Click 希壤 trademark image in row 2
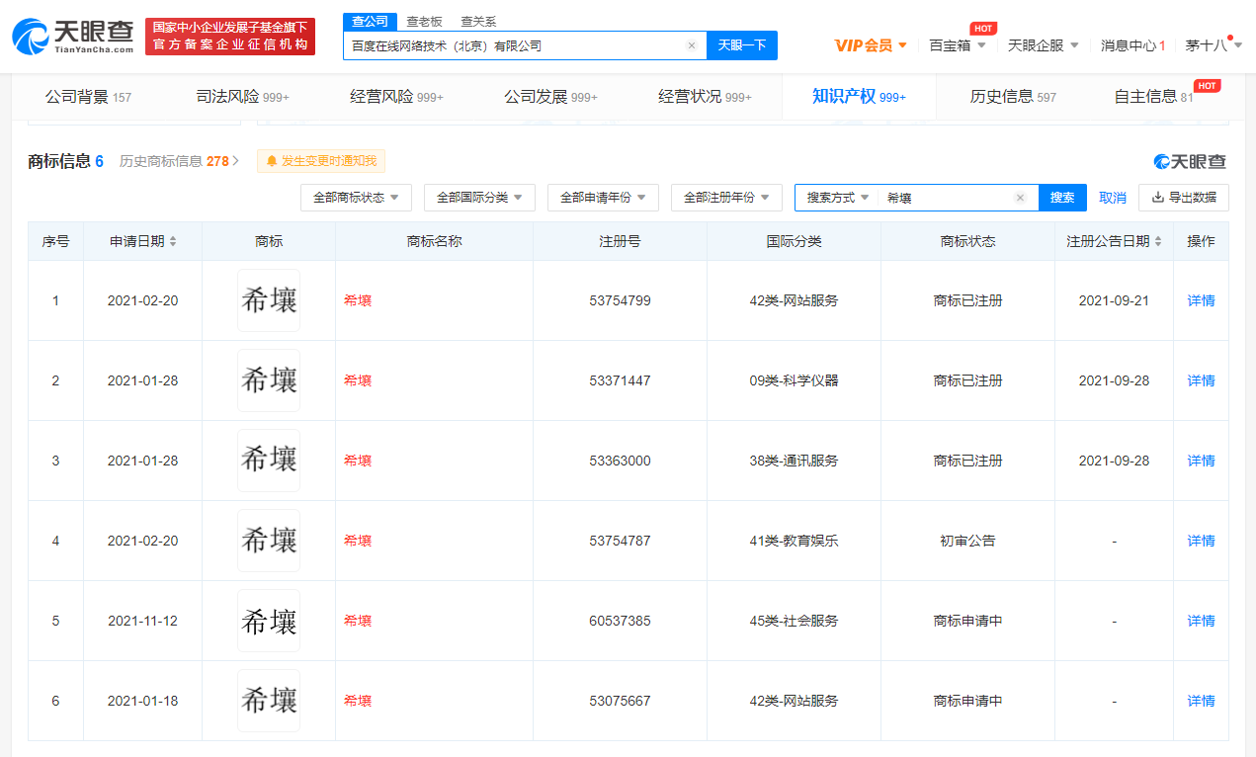The width and height of the screenshot is (1256, 757). point(269,380)
